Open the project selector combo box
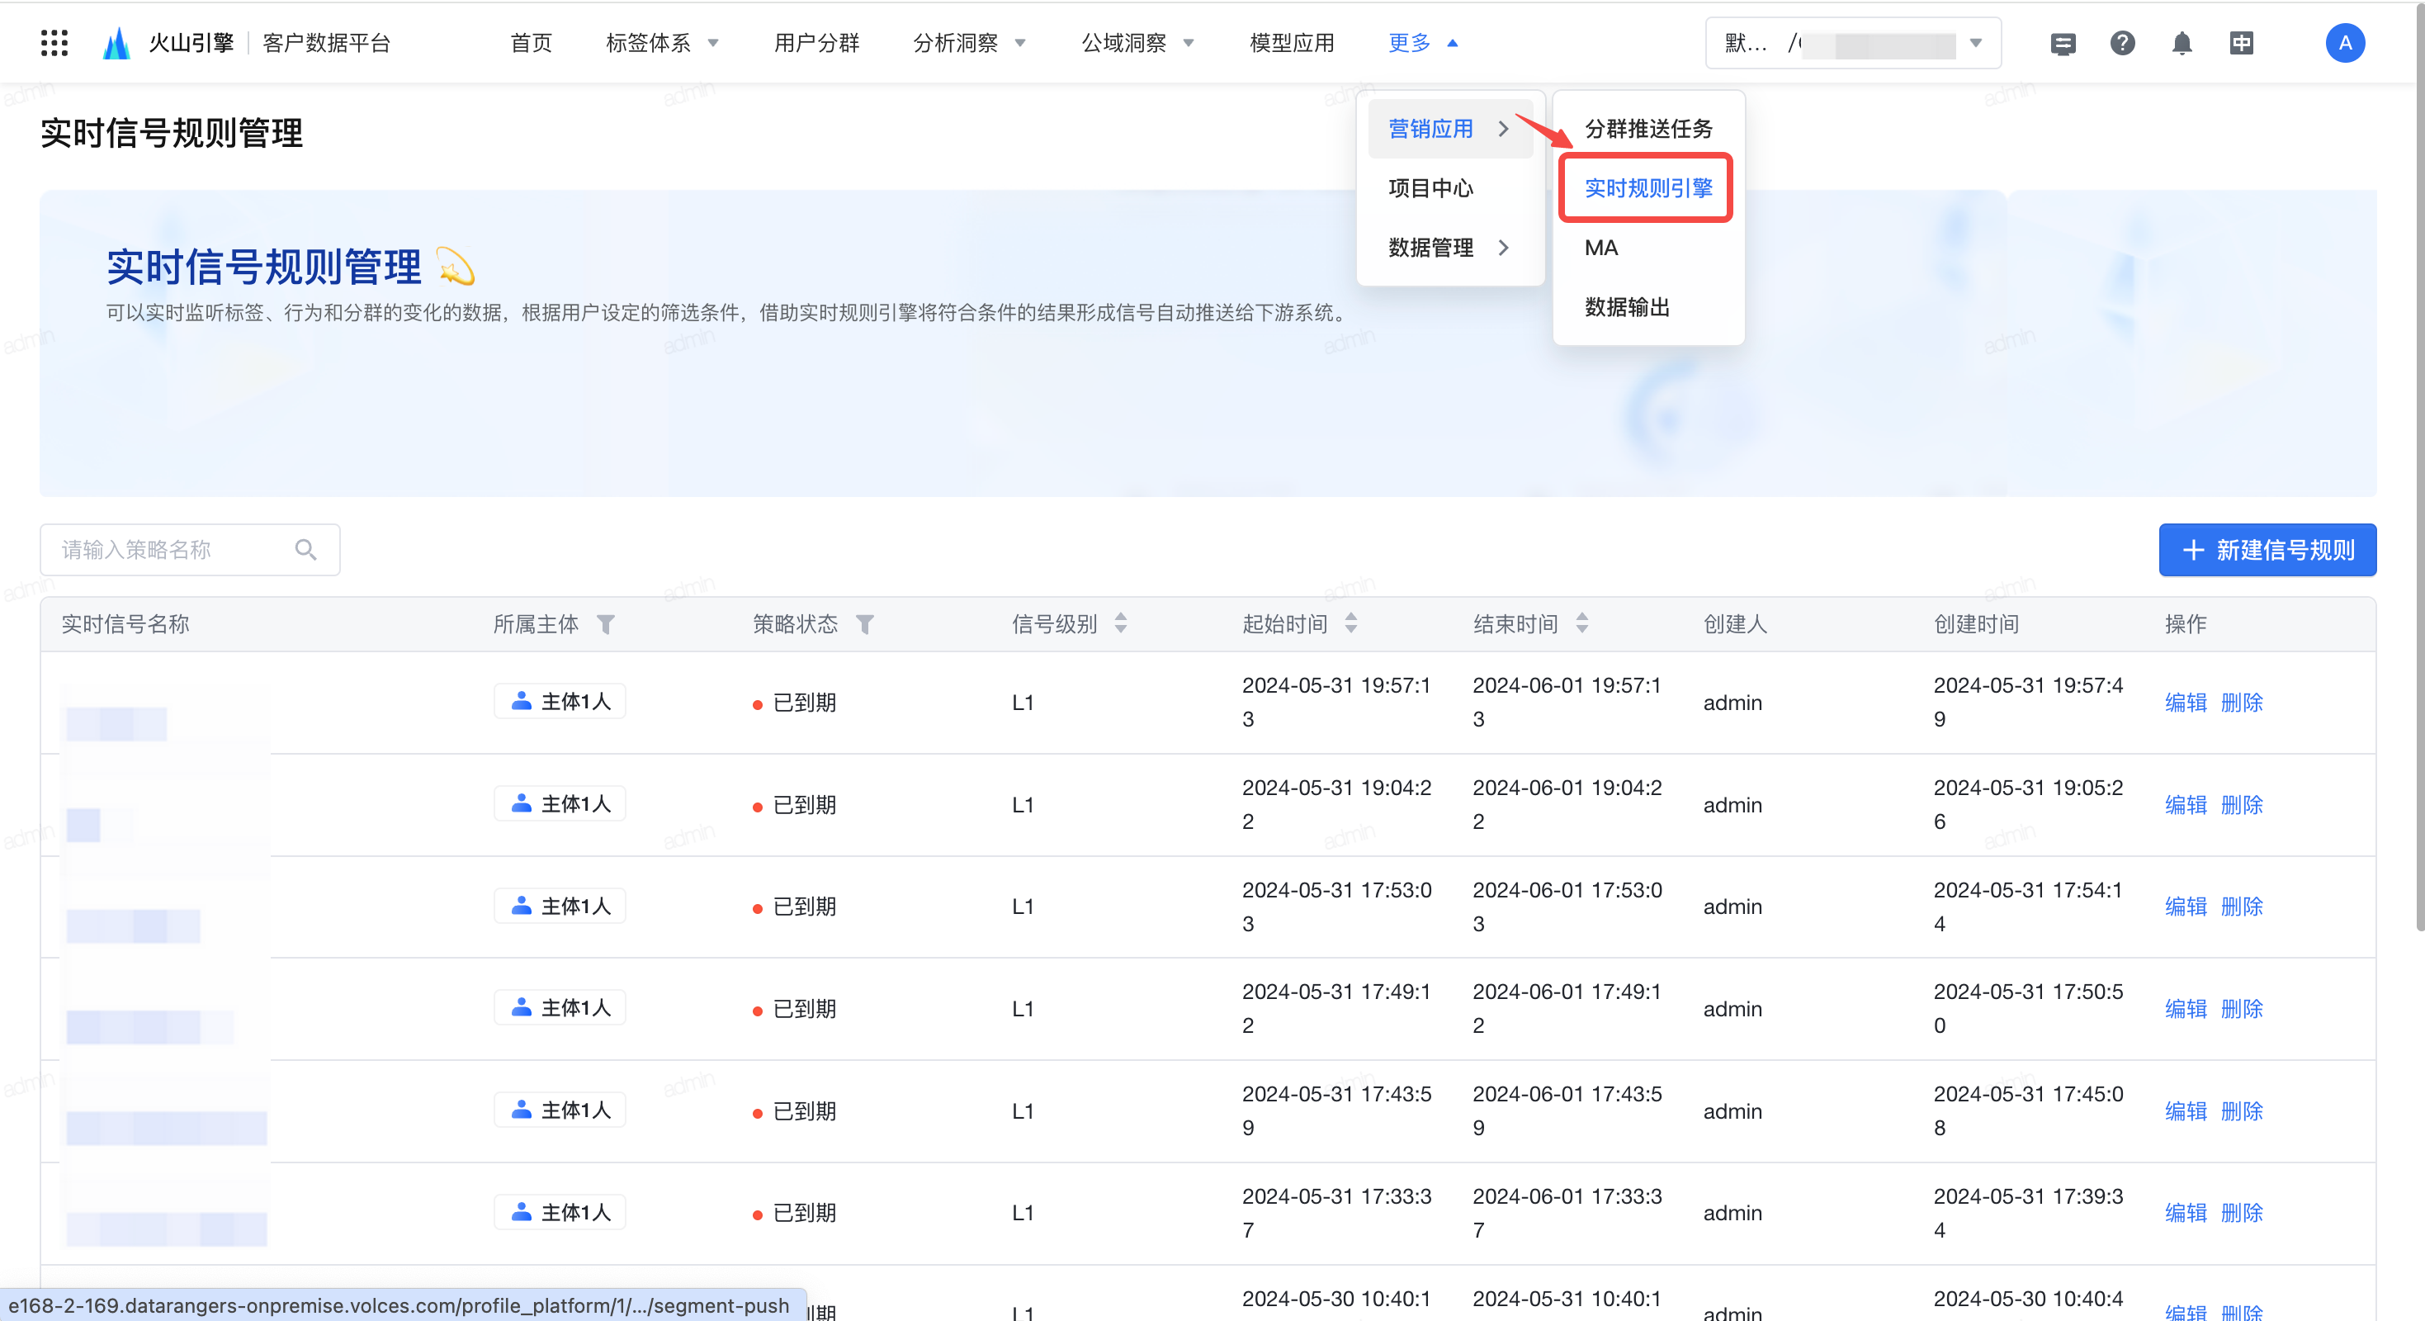The width and height of the screenshot is (2425, 1321). 1853,43
